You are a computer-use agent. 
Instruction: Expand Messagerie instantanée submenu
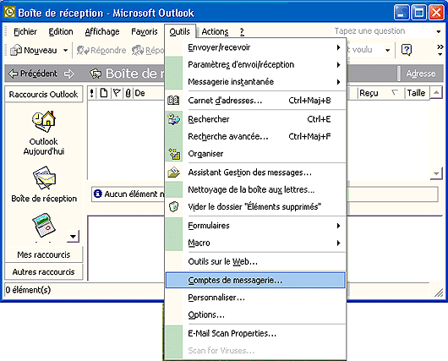[339, 82]
